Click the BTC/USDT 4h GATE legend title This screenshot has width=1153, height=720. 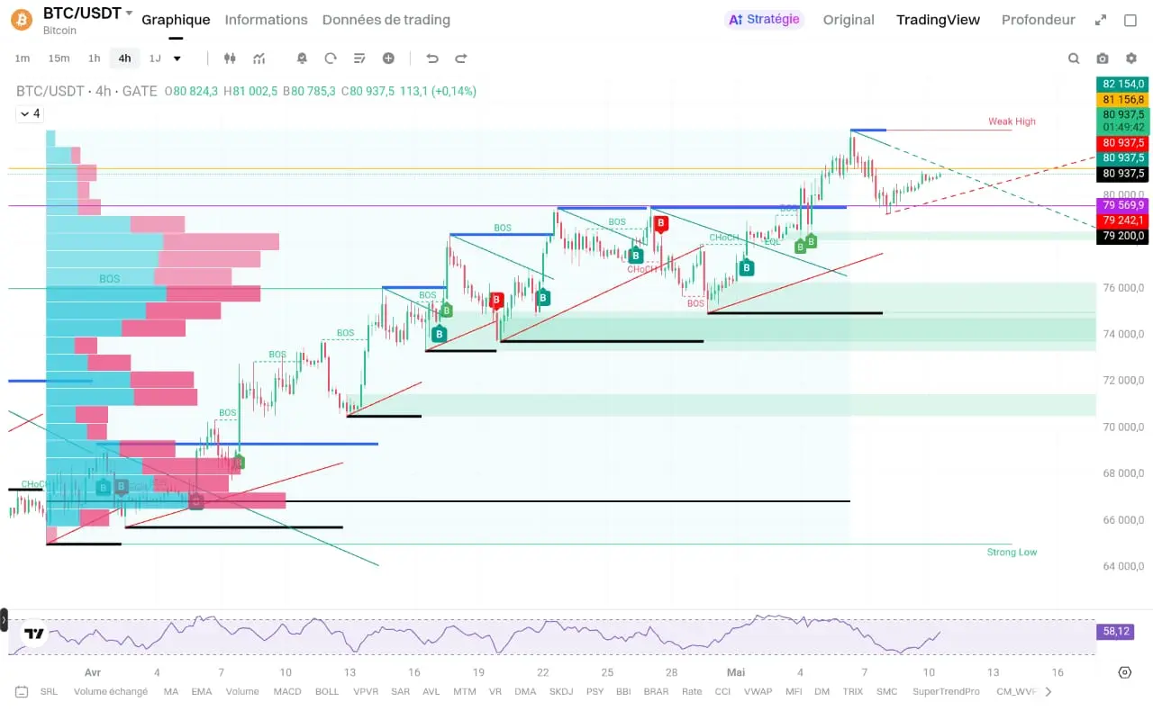86,91
